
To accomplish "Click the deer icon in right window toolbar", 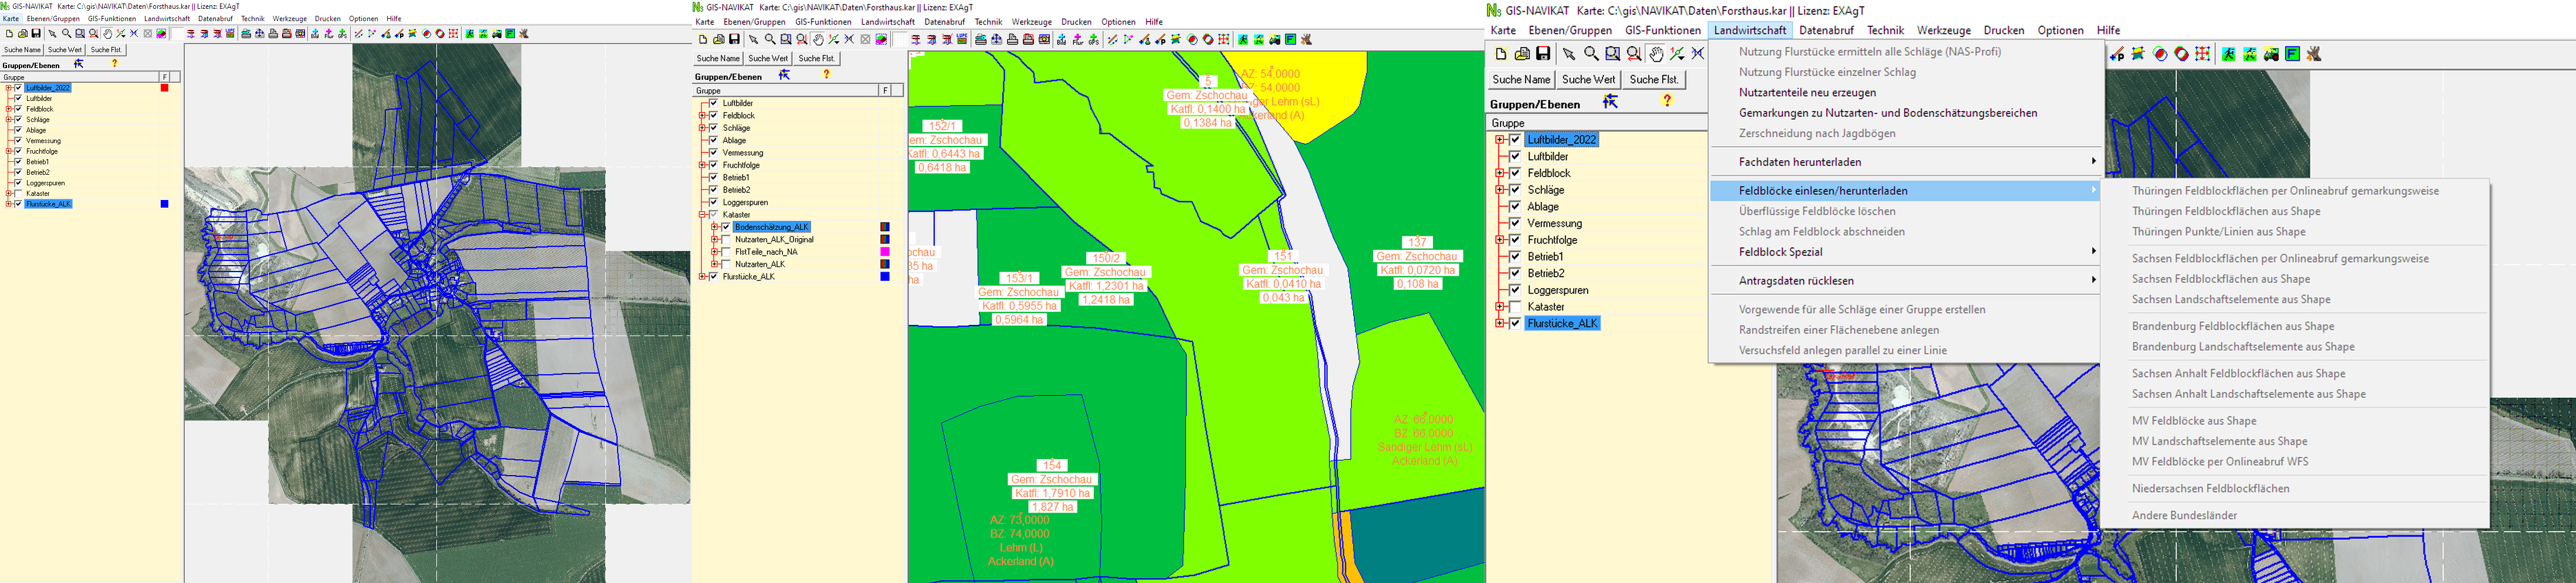I will point(2313,54).
